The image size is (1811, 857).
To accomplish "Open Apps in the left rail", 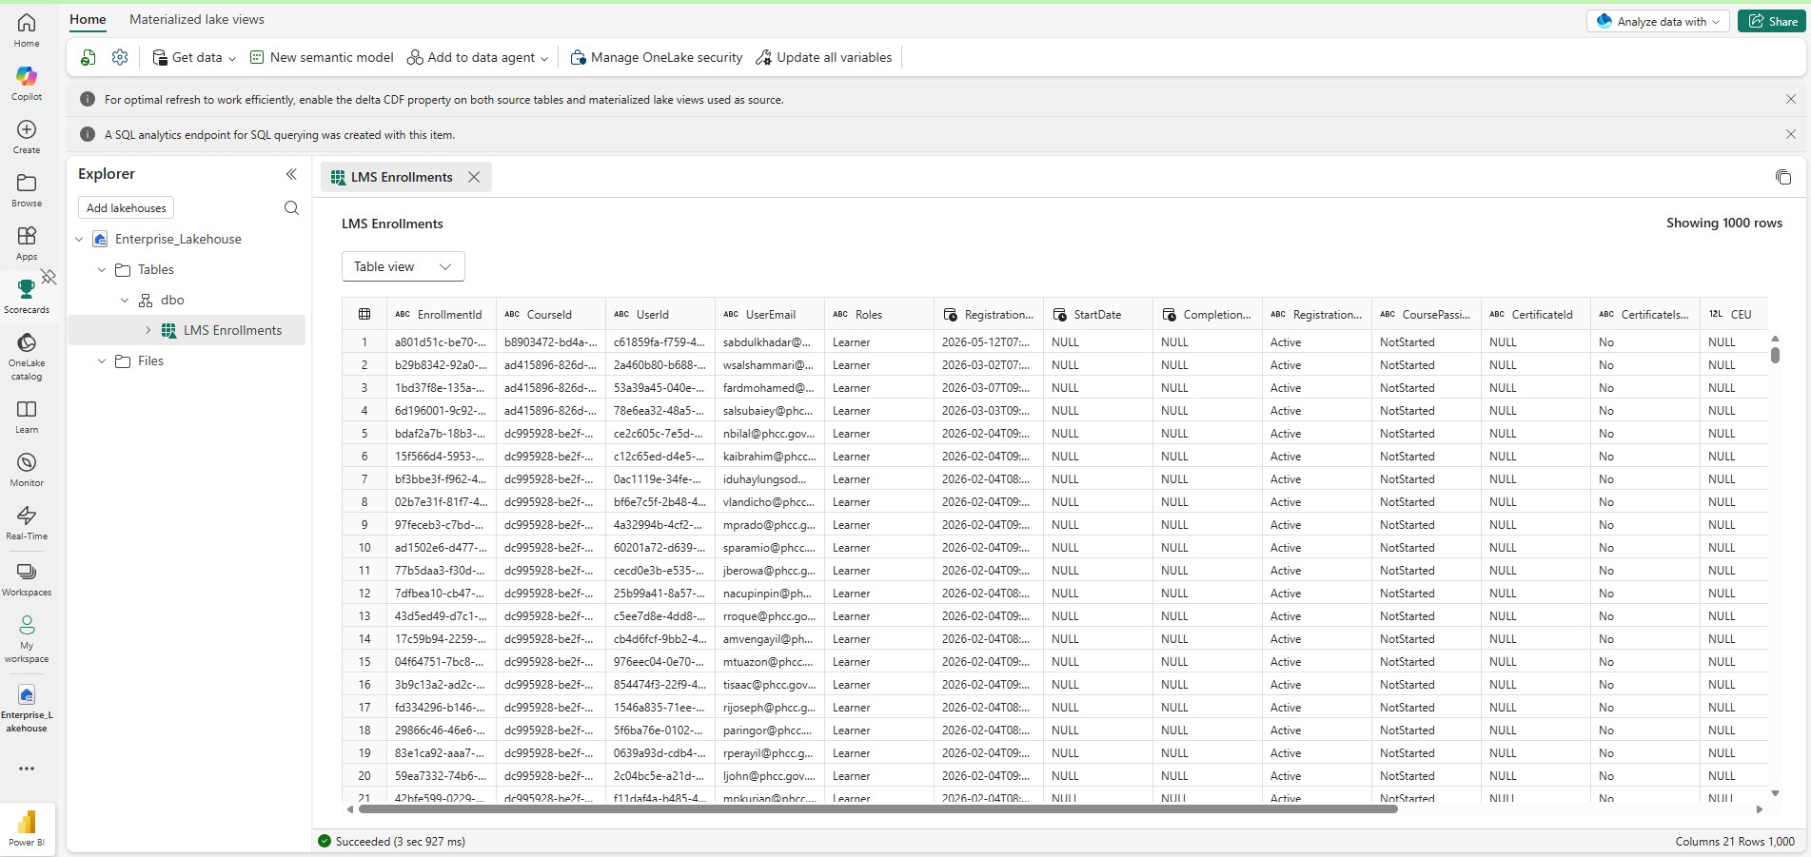I will [x=27, y=243].
